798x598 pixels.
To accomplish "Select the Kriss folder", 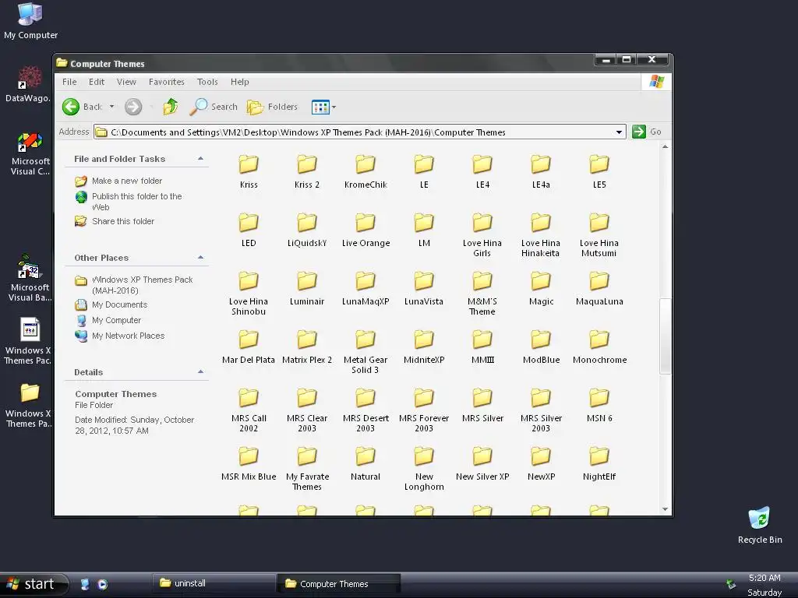I will coord(249,172).
